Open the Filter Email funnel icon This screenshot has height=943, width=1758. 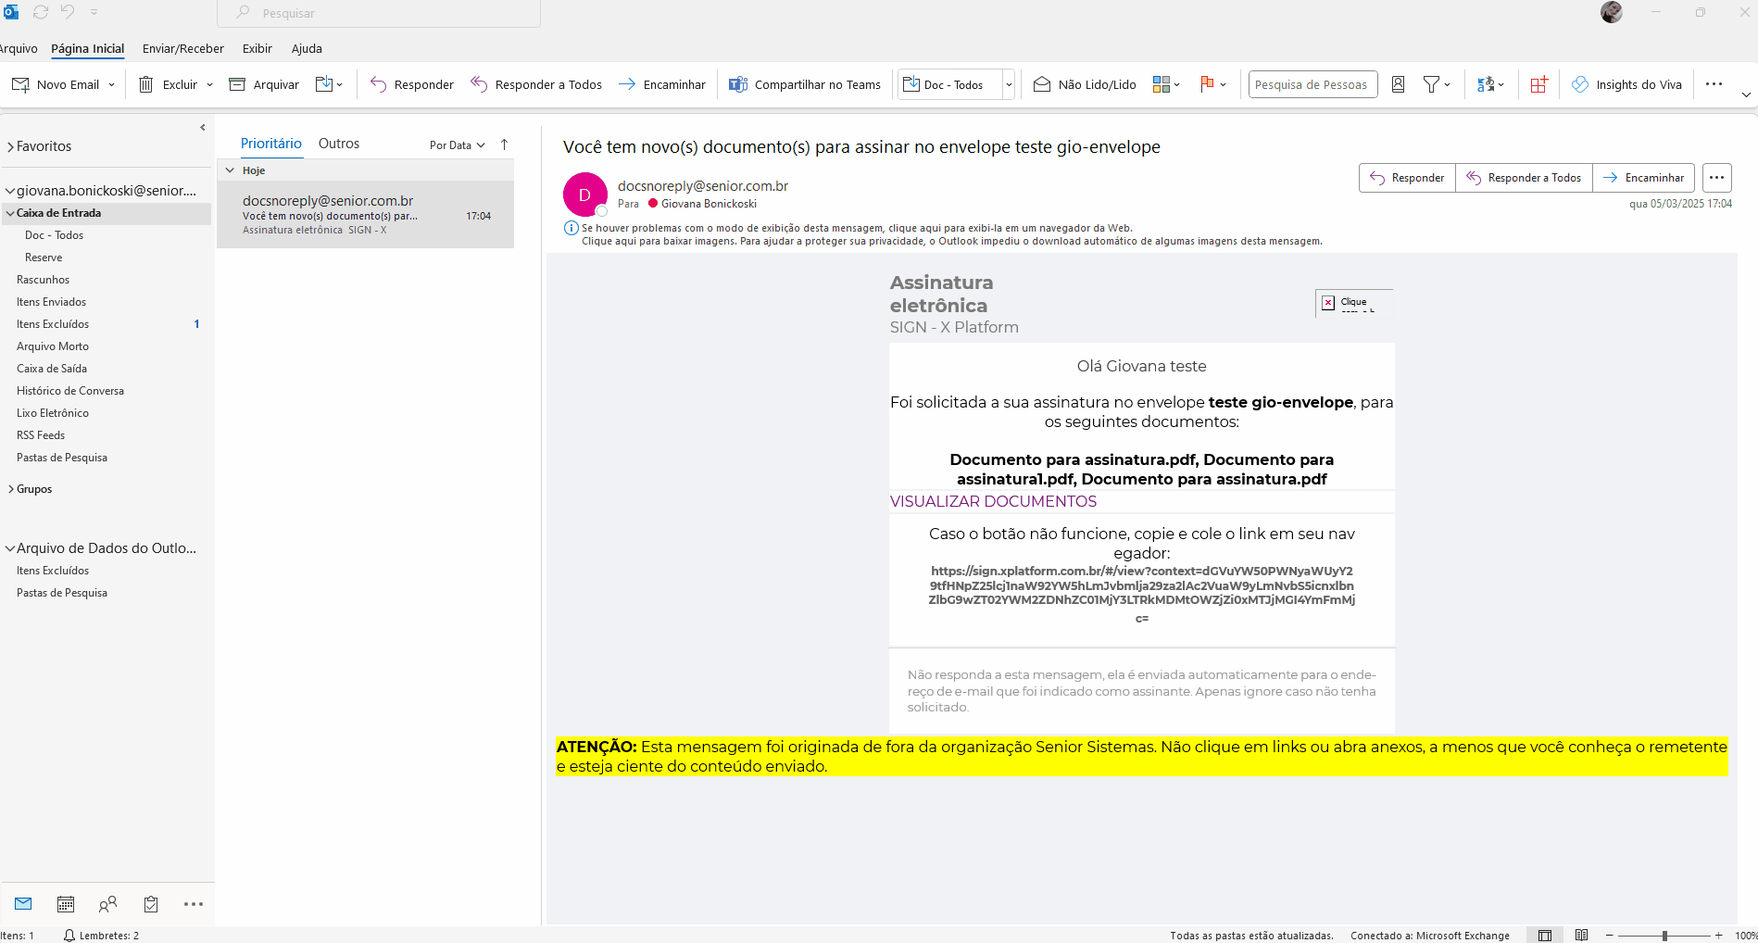1437,84
